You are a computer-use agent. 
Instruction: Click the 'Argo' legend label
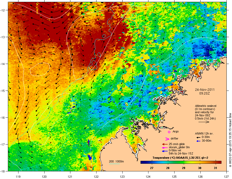pyautogui.click(x=176, y=132)
